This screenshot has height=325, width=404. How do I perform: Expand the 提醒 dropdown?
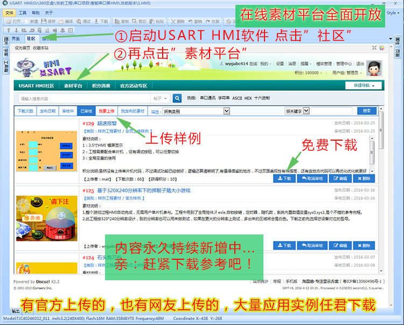(x=306, y=64)
